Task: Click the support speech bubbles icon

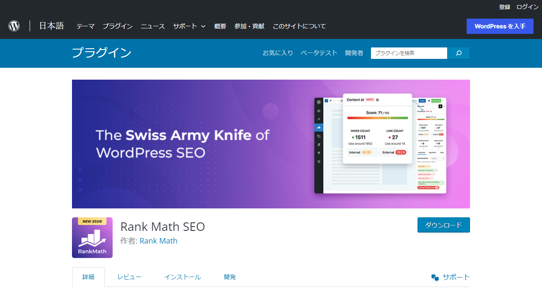Action: pos(435,277)
